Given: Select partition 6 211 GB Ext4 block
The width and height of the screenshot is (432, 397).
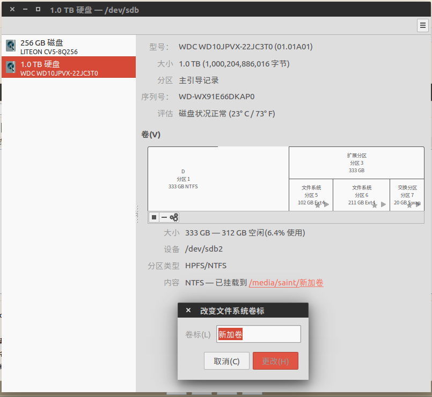Looking at the screenshot, I should pos(362,195).
